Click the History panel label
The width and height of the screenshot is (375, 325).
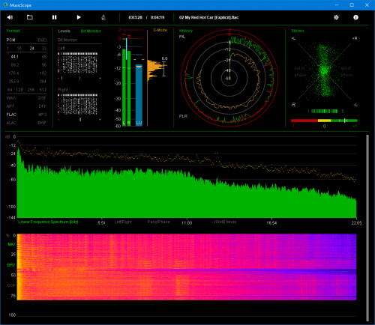point(186,31)
